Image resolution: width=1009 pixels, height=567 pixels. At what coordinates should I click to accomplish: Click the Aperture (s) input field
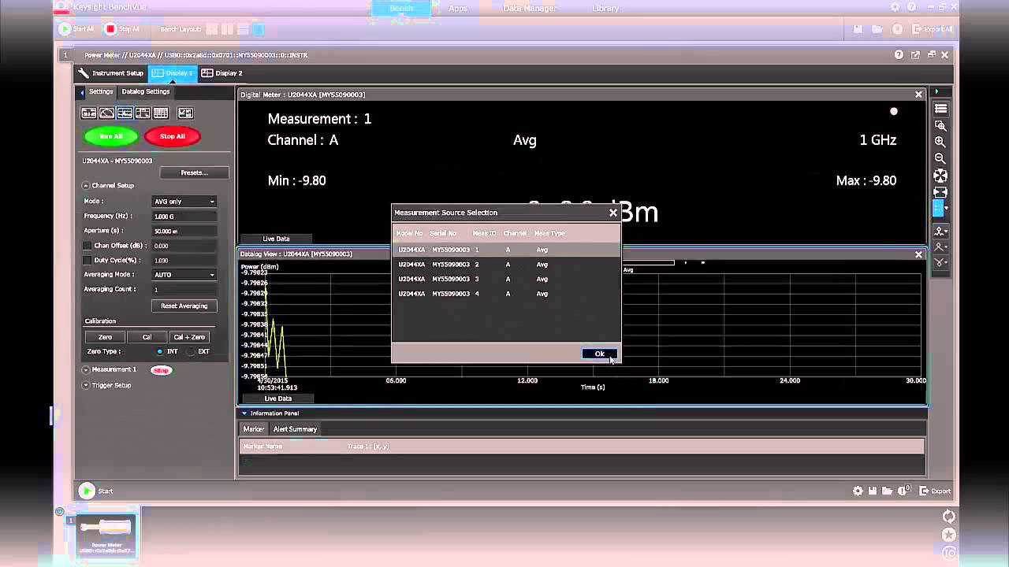coord(184,232)
